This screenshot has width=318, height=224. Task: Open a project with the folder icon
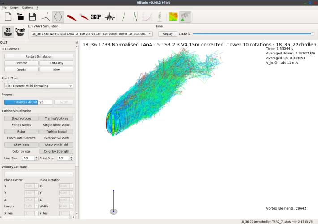click(20, 17)
